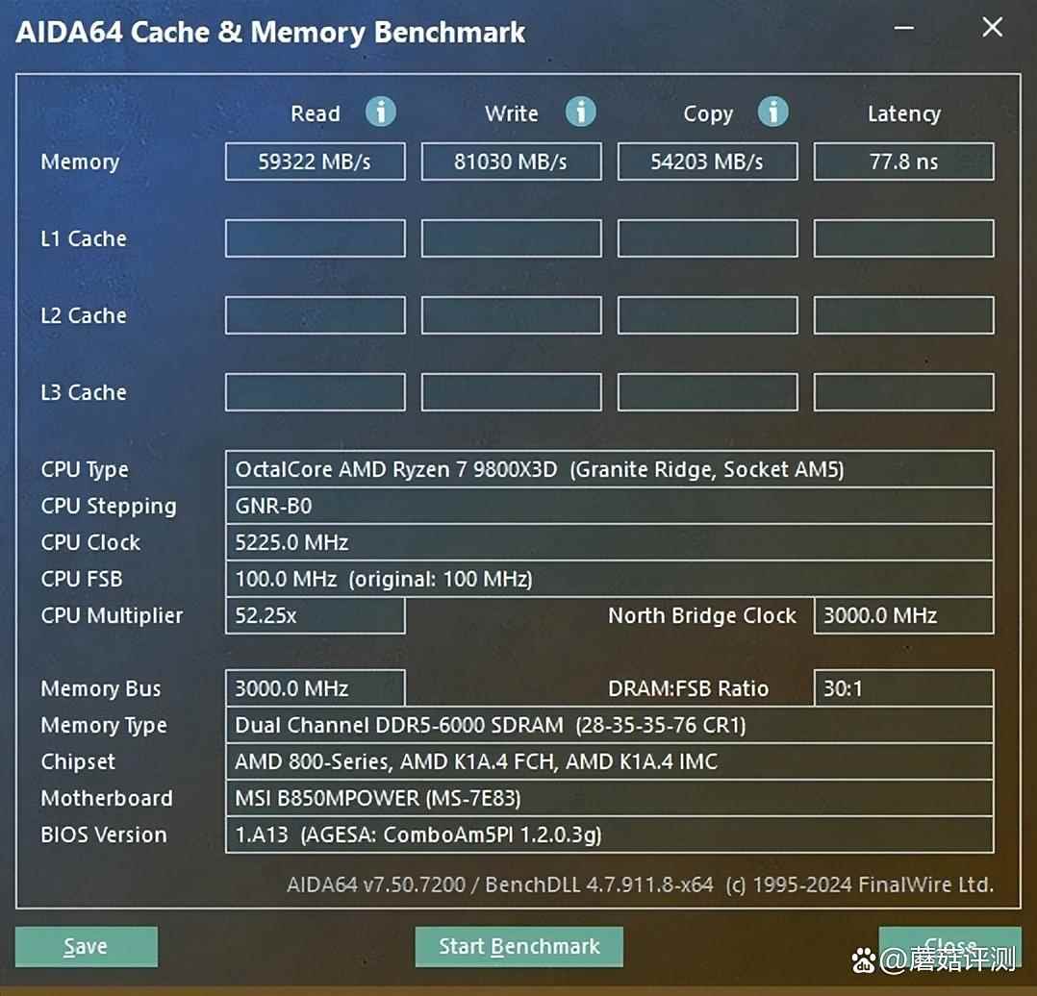Image resolution: width=1037 pixels, height=996 pixels.
Task: Click the DRAM:FSB Ratio value 30:1
Action: pos(903,688)
